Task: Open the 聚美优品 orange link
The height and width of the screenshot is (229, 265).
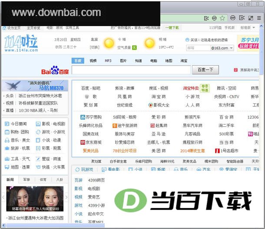Action: click(91, 151)
